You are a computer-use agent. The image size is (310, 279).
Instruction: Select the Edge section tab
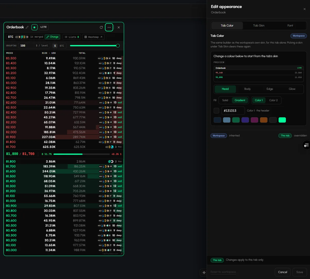(x=270, y=89)
